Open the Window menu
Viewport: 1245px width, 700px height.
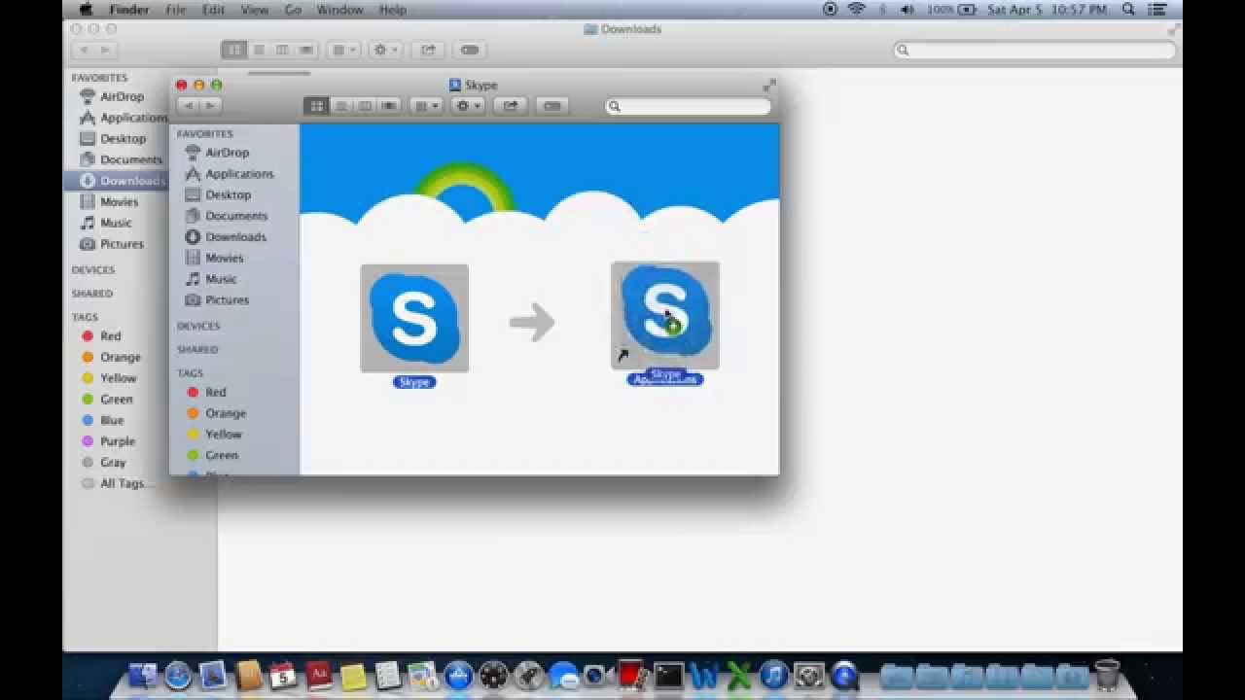tap(339, 10)
